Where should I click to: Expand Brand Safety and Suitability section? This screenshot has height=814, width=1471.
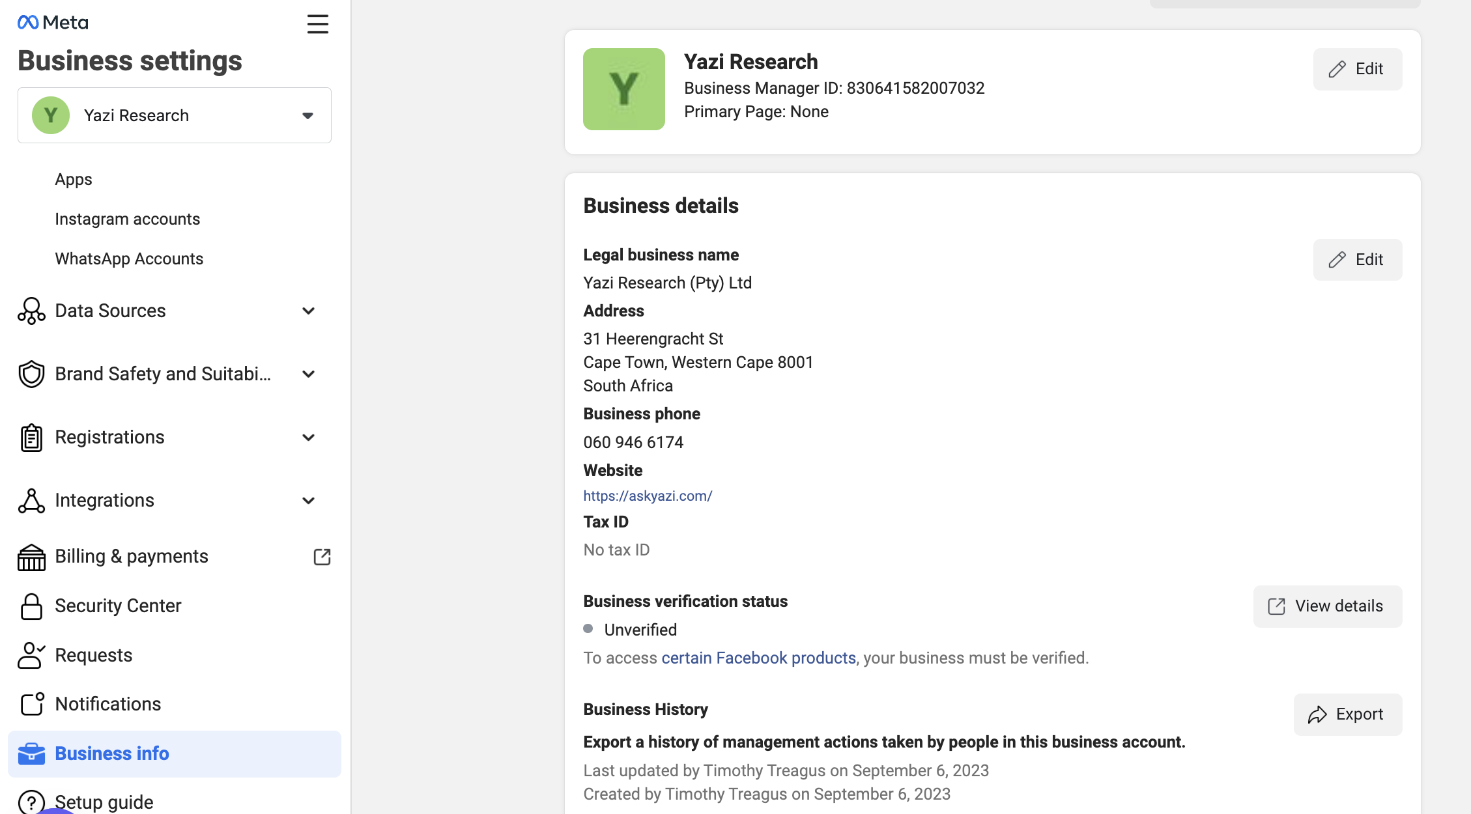(x=308, y=374)
